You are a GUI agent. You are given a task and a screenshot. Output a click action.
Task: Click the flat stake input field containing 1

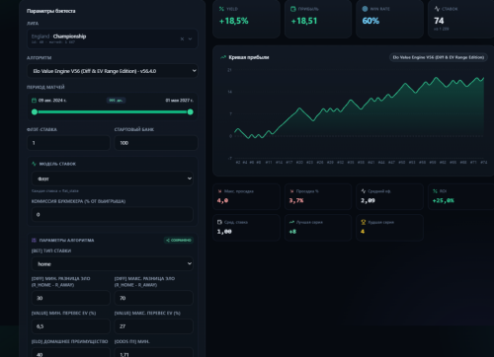pos(68,143)
